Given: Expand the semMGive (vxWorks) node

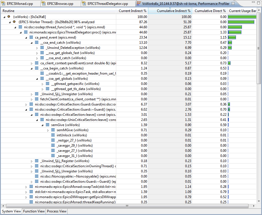Looking at the screenshot, I should tap(48, 130).
